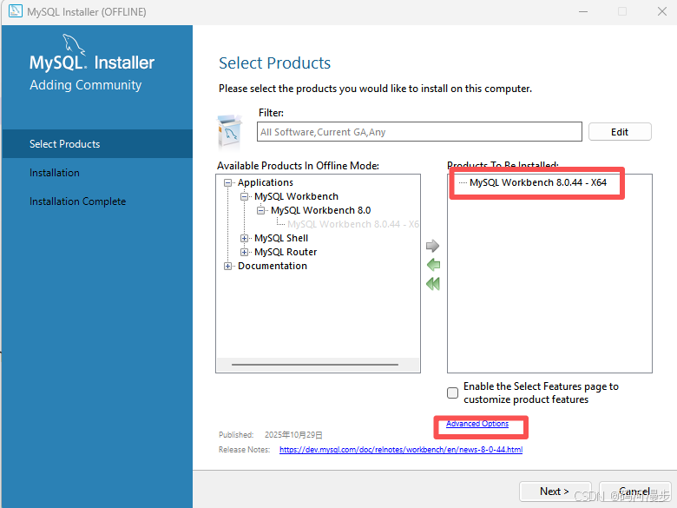Select the Applications tree label
The height and width of the screenshot is (508, 677).
265,182
